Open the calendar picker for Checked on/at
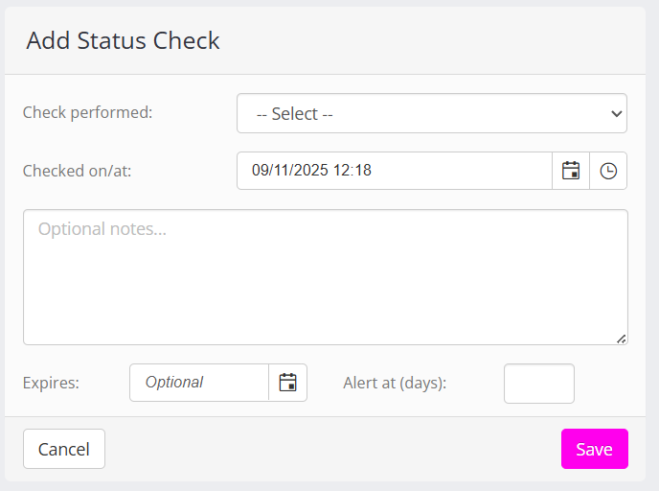This screenshot has height=491, width=659. [x=571, y=171]
